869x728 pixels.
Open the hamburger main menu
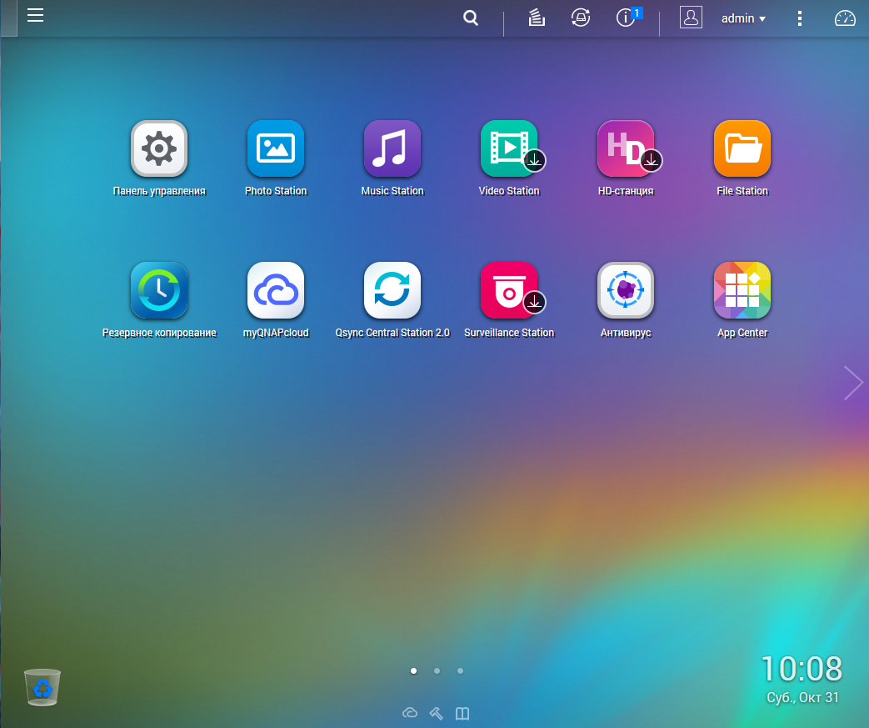pyautogui.click(x=35, y=15)
